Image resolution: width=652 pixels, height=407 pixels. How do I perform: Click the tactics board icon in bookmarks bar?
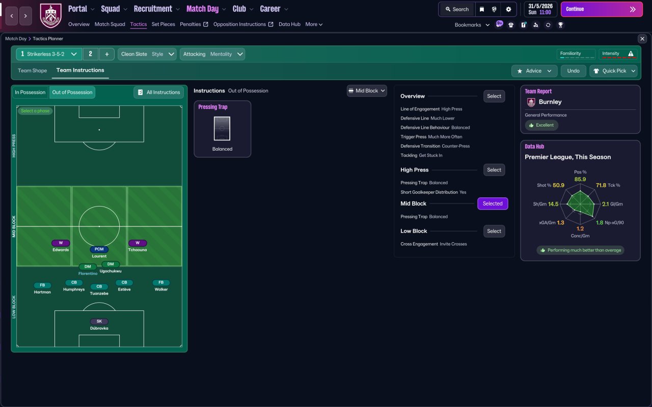point(523,24)
